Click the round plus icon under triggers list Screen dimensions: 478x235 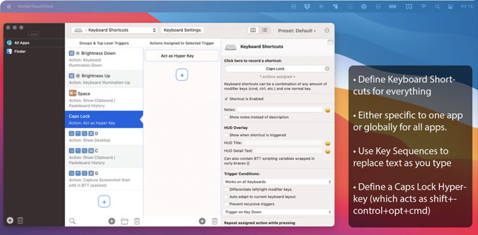point(112,221)
